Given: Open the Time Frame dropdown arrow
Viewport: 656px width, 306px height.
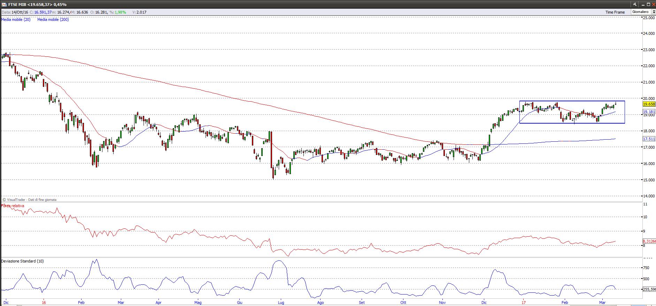Looking at the screenshot, I should 654,12.
